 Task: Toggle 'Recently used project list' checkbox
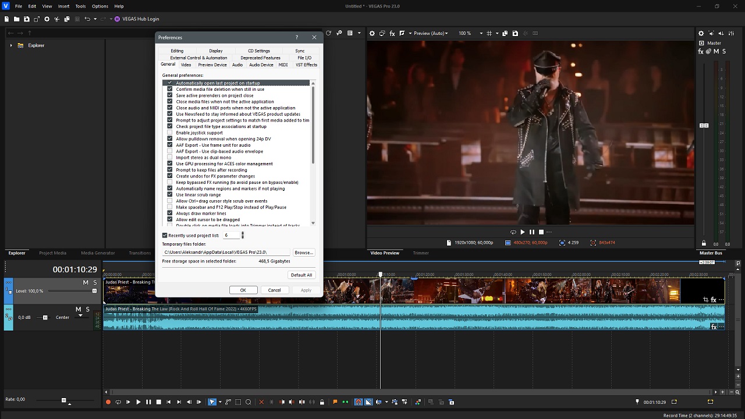165,236
